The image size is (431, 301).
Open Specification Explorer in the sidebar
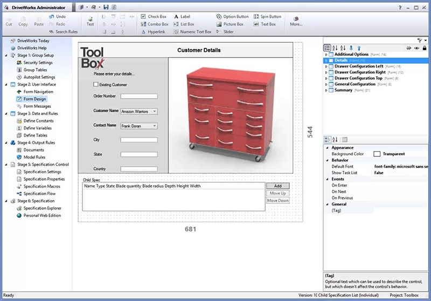(43, 208)
